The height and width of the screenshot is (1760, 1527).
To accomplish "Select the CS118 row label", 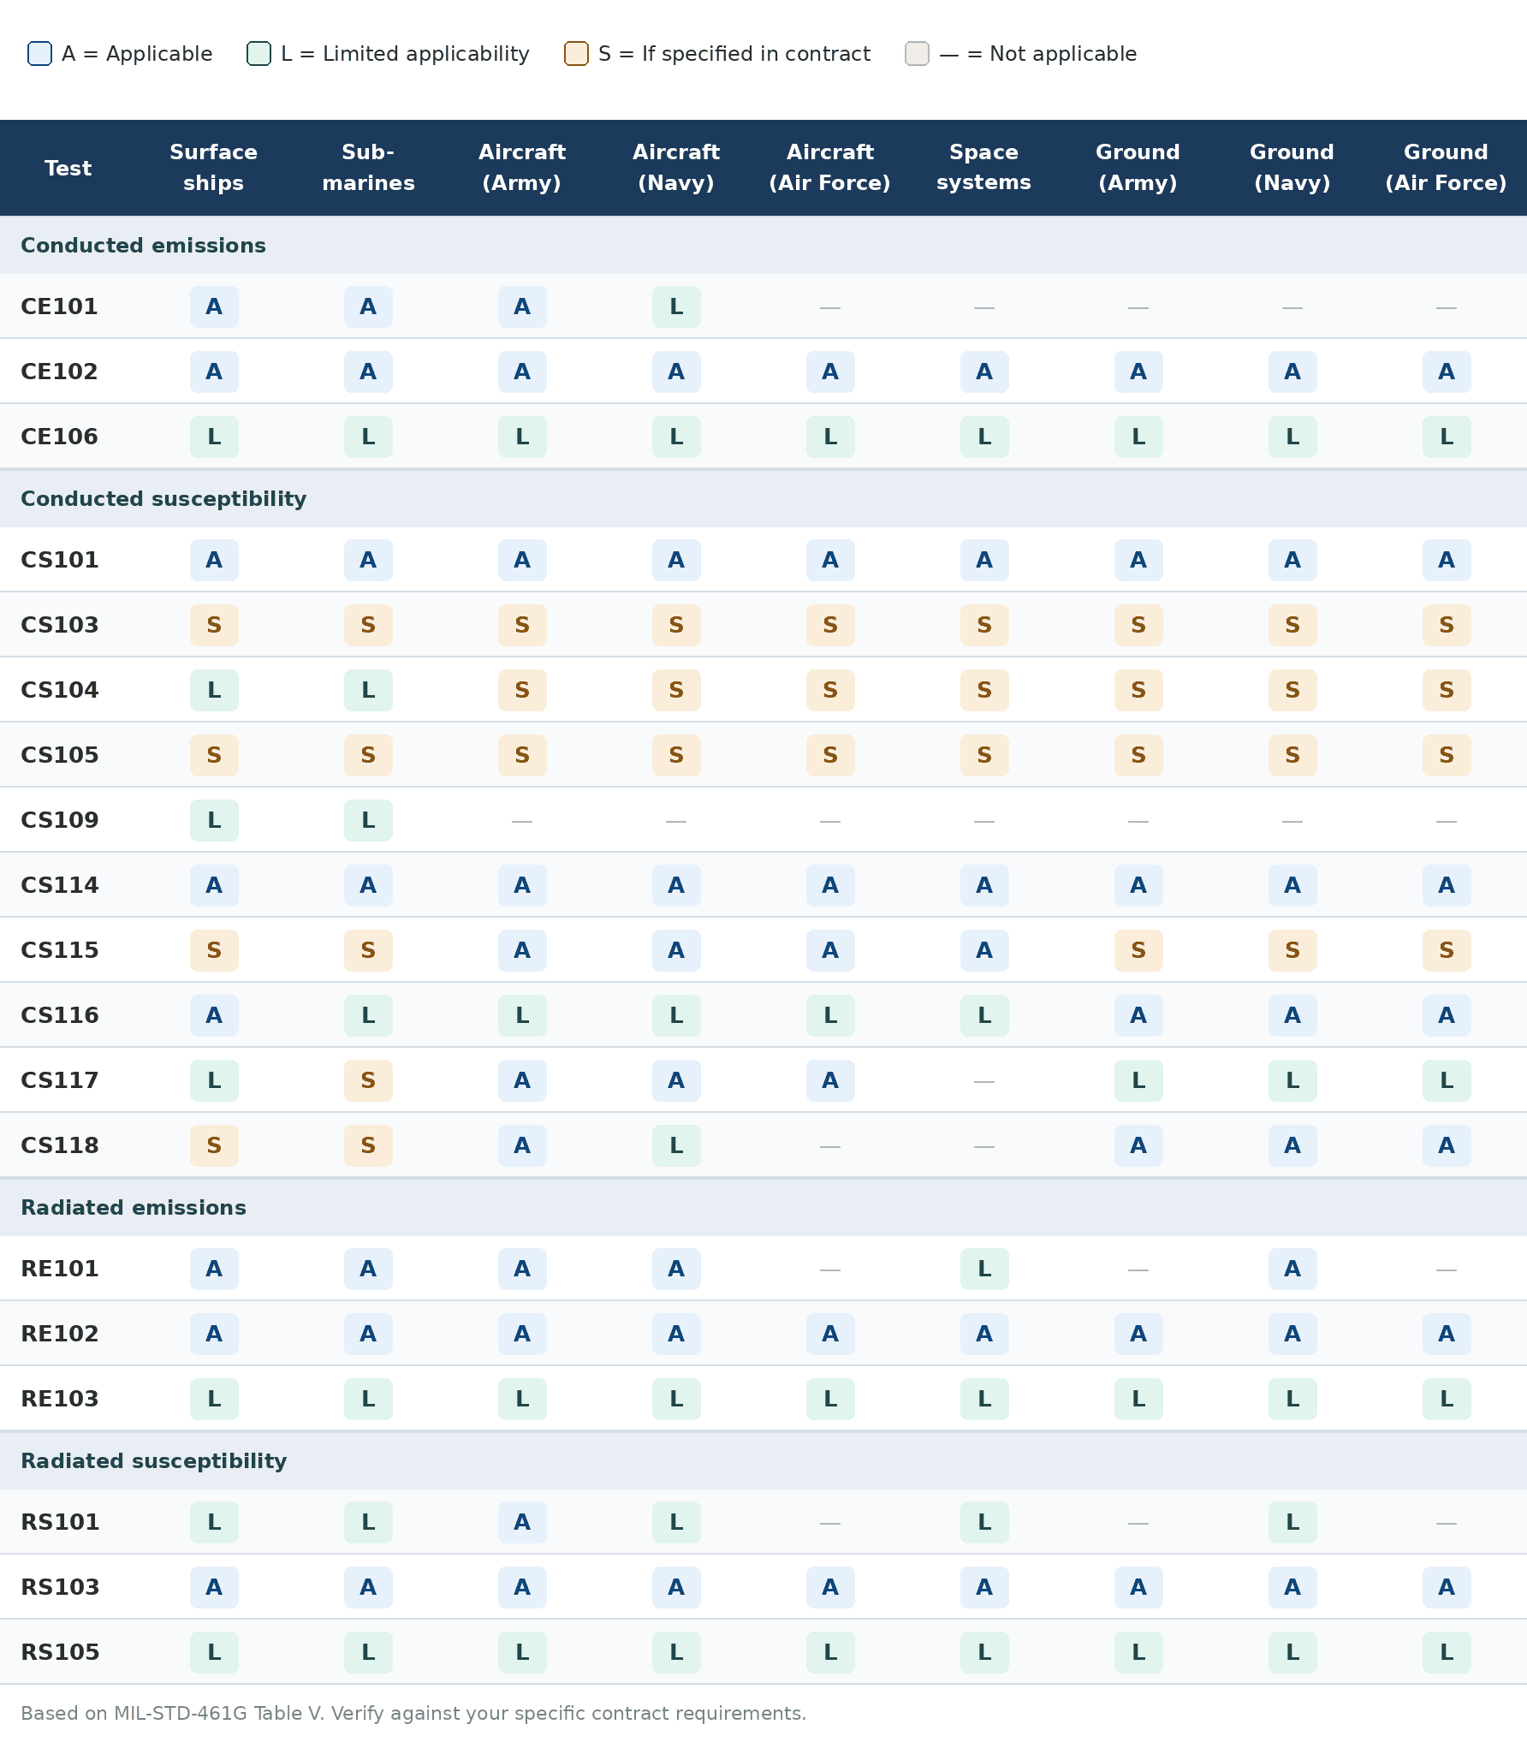I will coord(60,1145).
